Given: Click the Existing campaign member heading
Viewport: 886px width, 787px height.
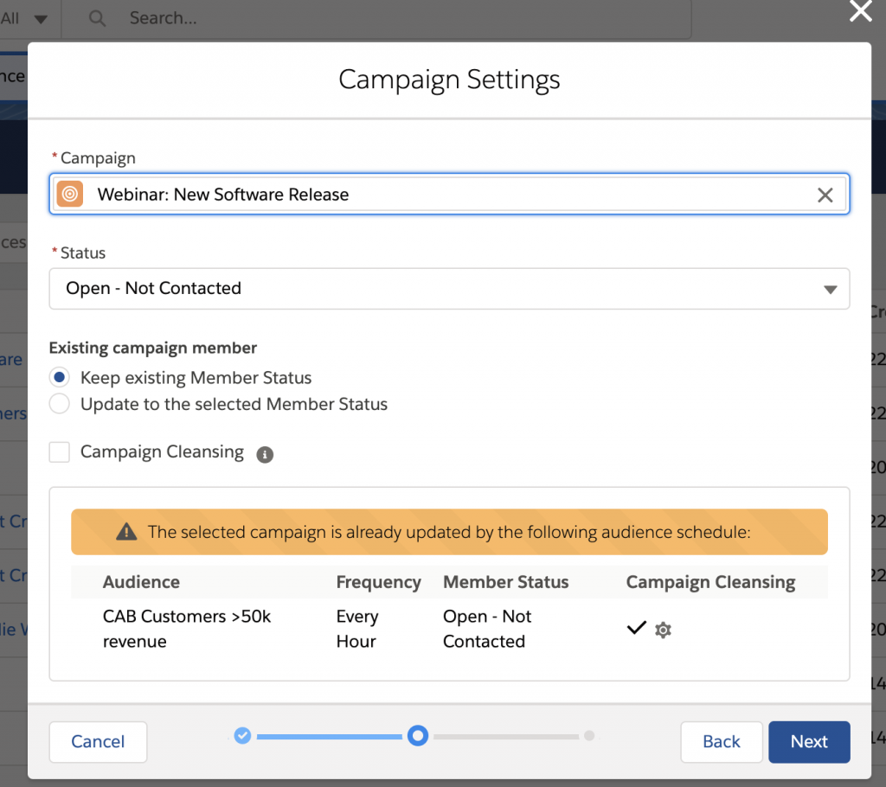Looking at the screenshot, I should [153, 348].
